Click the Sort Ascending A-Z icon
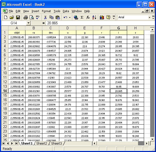This screenshot has width=156, height=152. (x=94, y=17)
